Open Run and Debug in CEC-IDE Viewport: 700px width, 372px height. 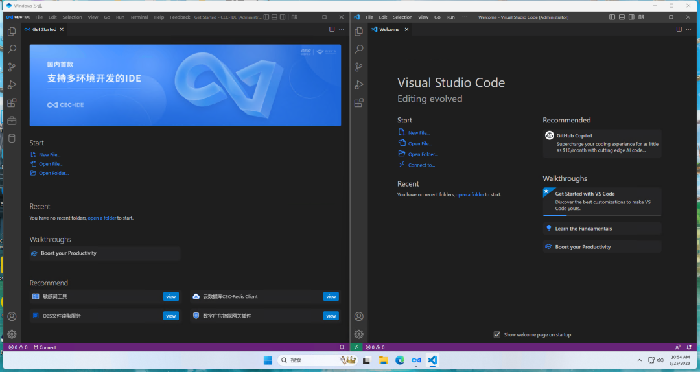coord(12,85)
